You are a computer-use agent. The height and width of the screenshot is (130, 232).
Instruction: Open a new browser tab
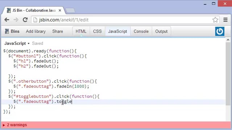pos(70,10)
